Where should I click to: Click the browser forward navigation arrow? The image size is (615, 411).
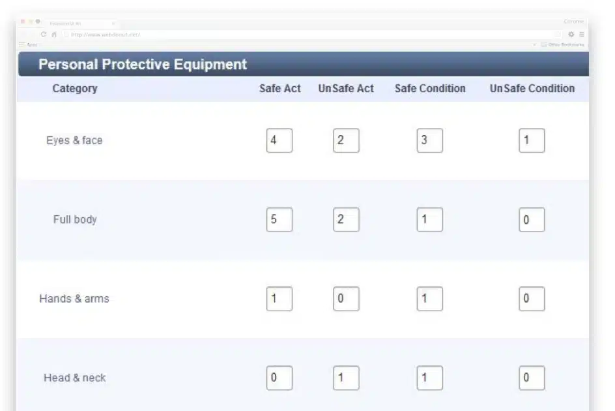pyautogui.click(x=33, y=34)
